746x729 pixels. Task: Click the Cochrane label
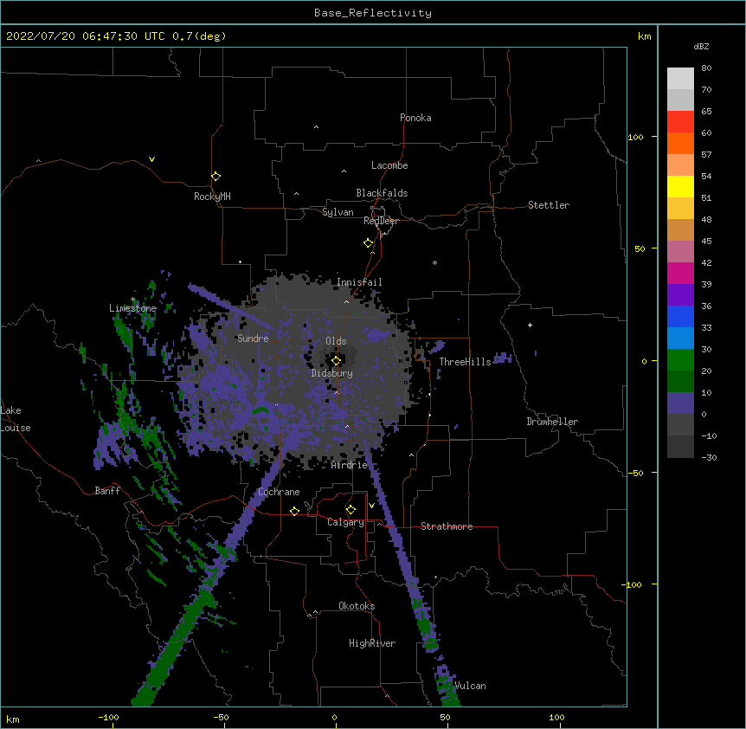click(279, 492)
